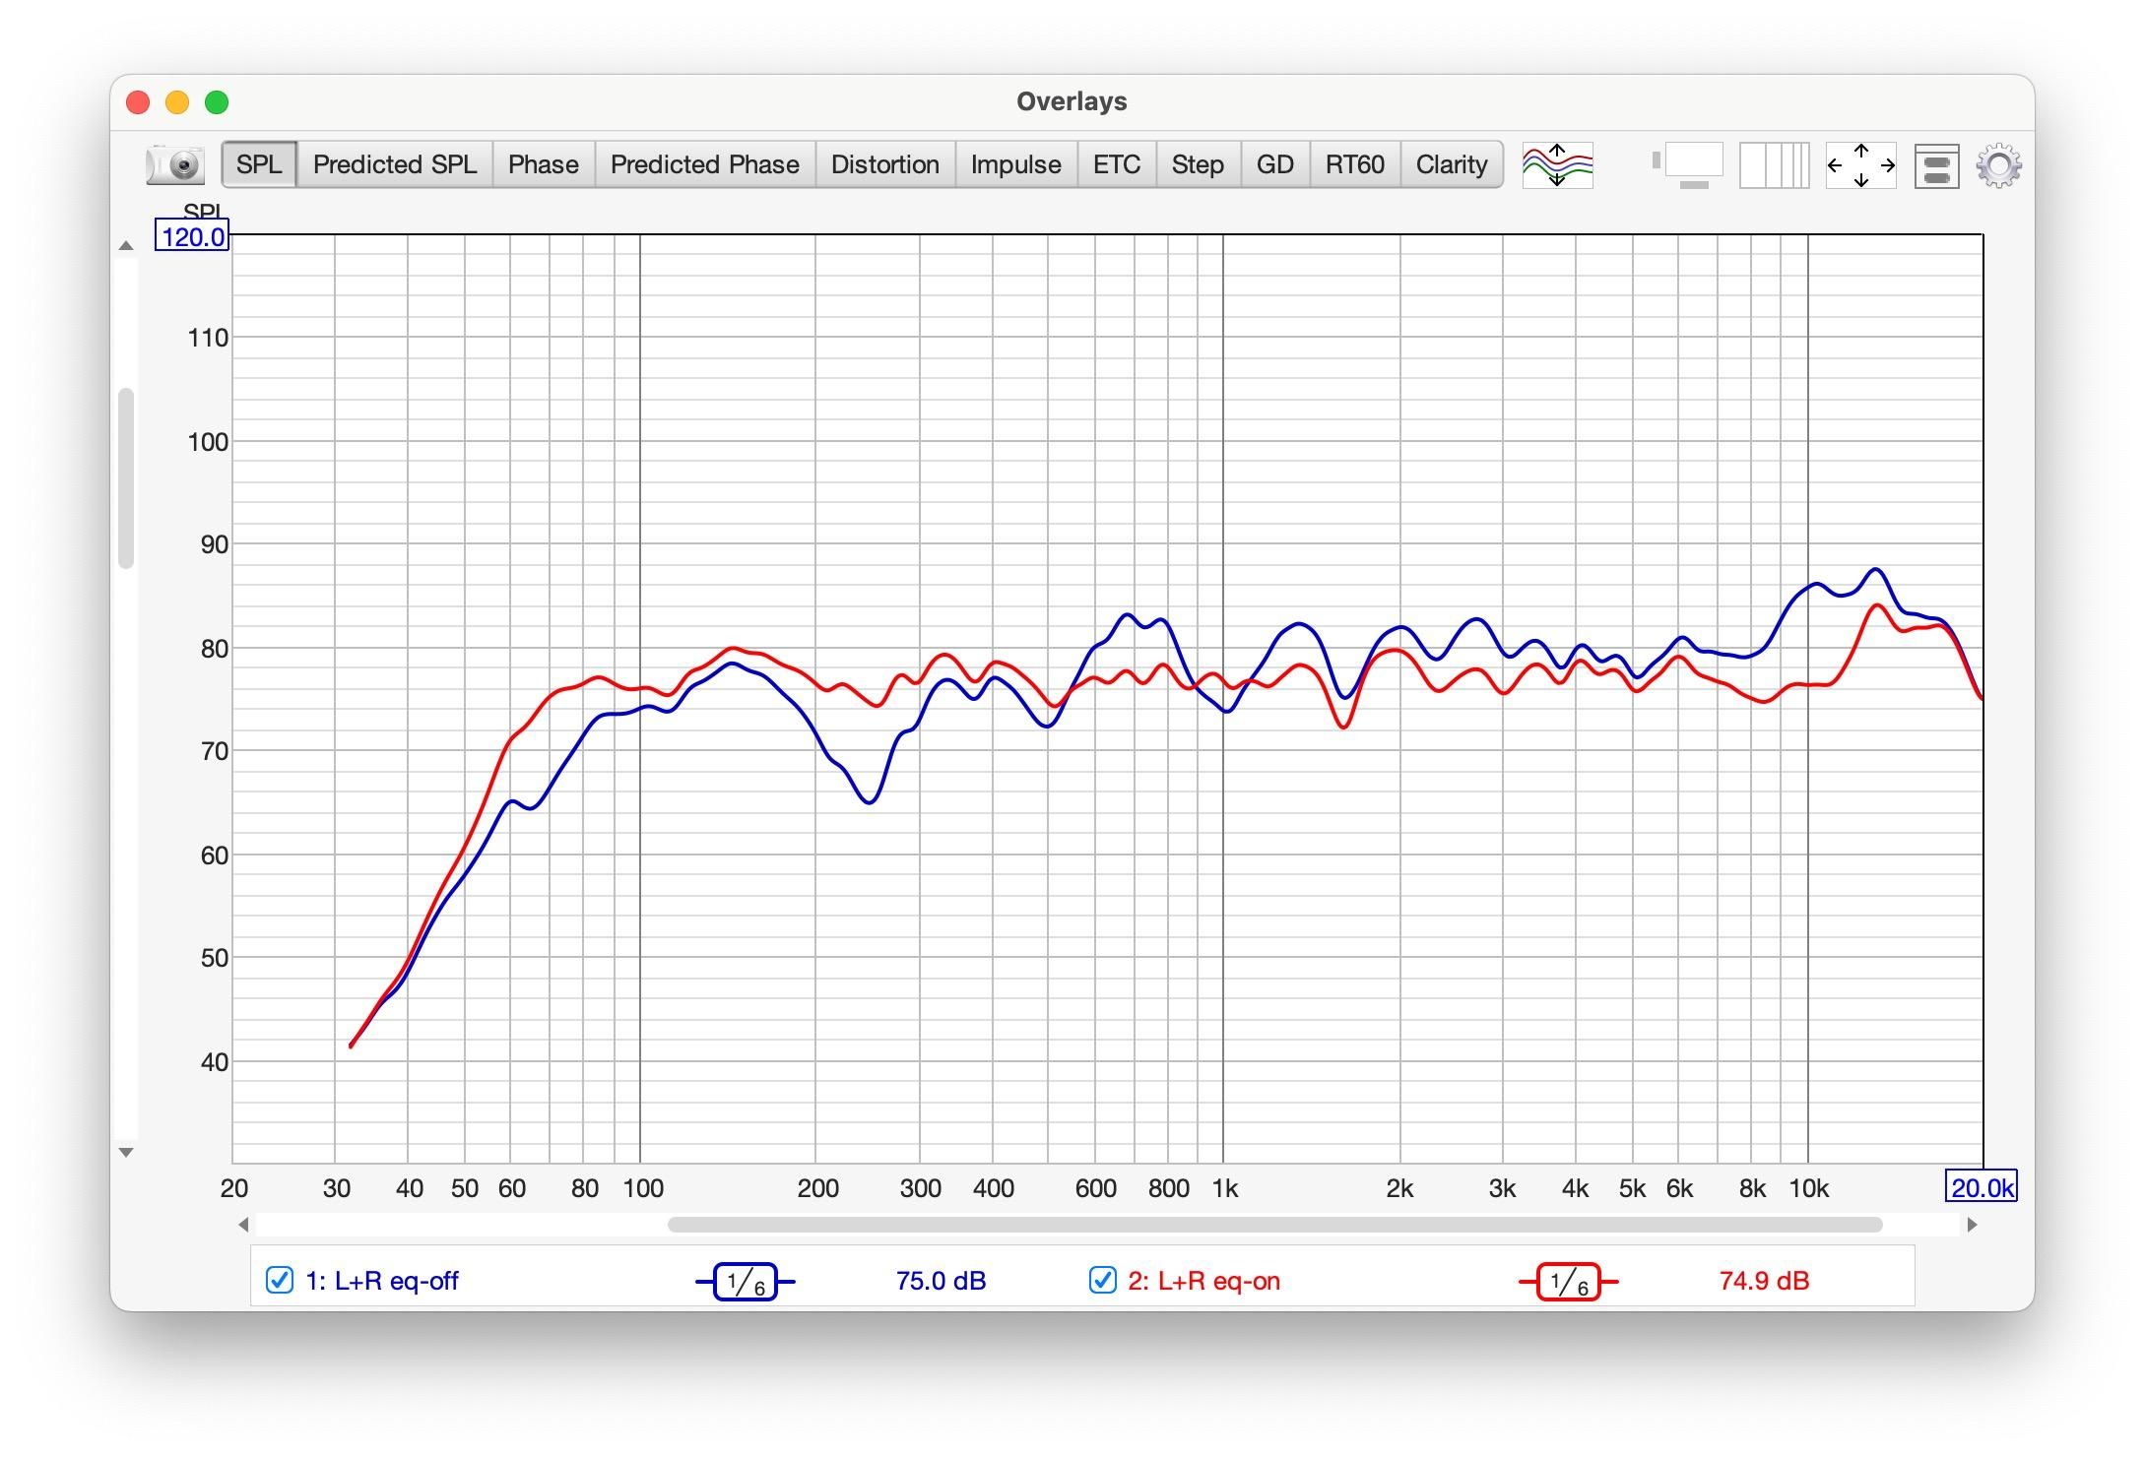
Task: Click the graph layout panel icon
Action: (1934, 164)
